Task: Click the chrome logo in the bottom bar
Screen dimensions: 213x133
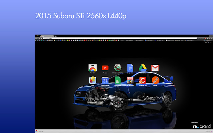Action: [x=40, y=131]
